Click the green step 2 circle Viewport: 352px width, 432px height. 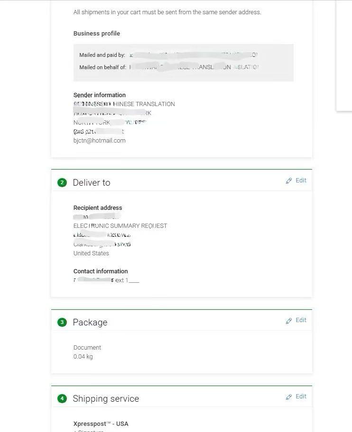coord(62,183)
